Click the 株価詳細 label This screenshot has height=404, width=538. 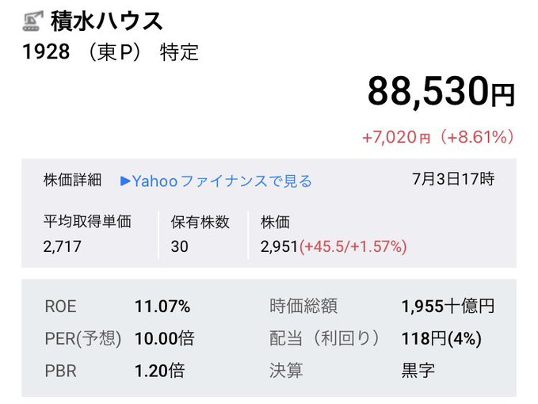(x=72, y=180)
